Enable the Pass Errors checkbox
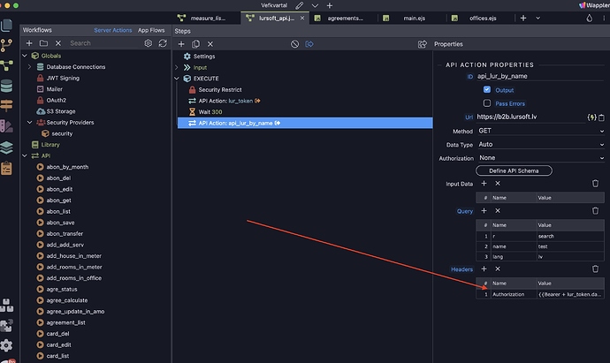Screen dimensions: 610x363 (x=487, y=103)
